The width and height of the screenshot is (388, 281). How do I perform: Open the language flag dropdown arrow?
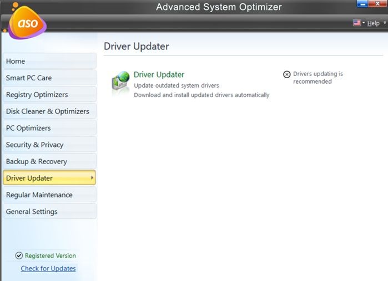tap(364, 23)
